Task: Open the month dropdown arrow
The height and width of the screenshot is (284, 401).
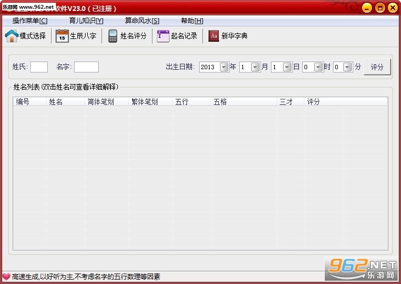Action: point(256,67)
